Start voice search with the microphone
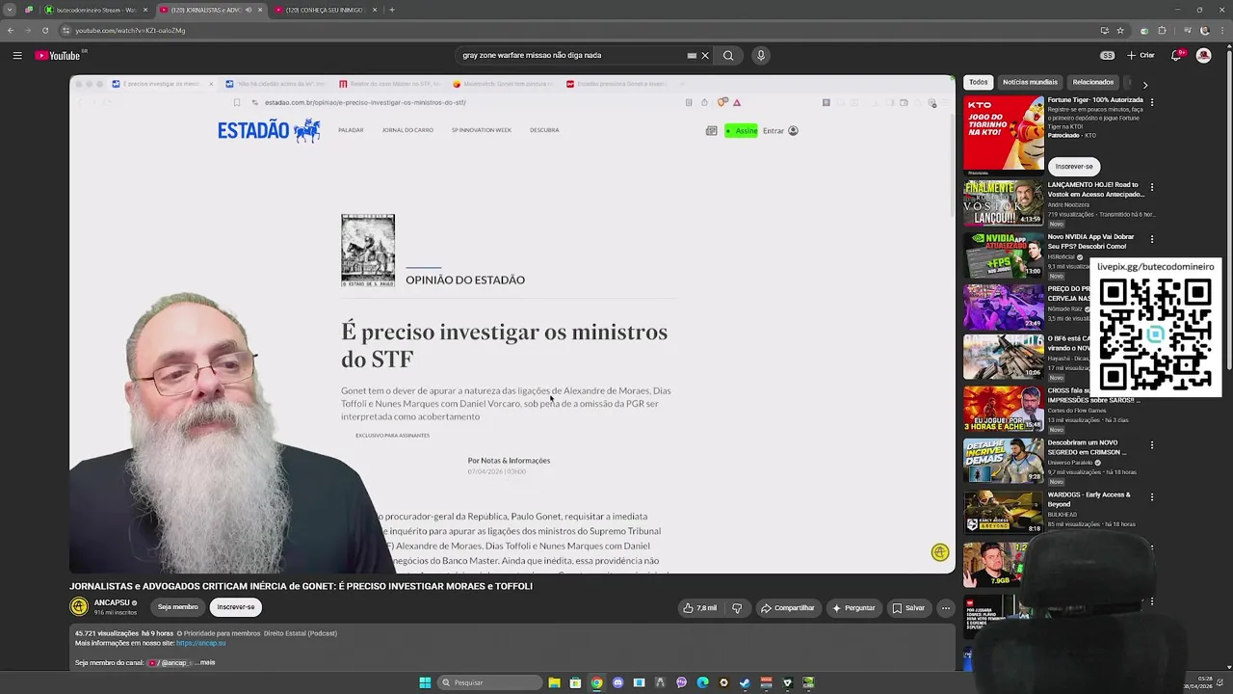This screenshot has height=694, width=1233. [x=761, y=56]
